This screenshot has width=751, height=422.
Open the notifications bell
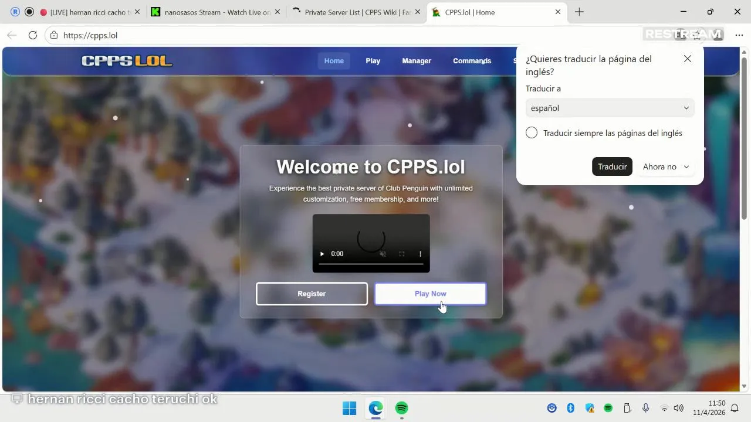coord(735,408)
